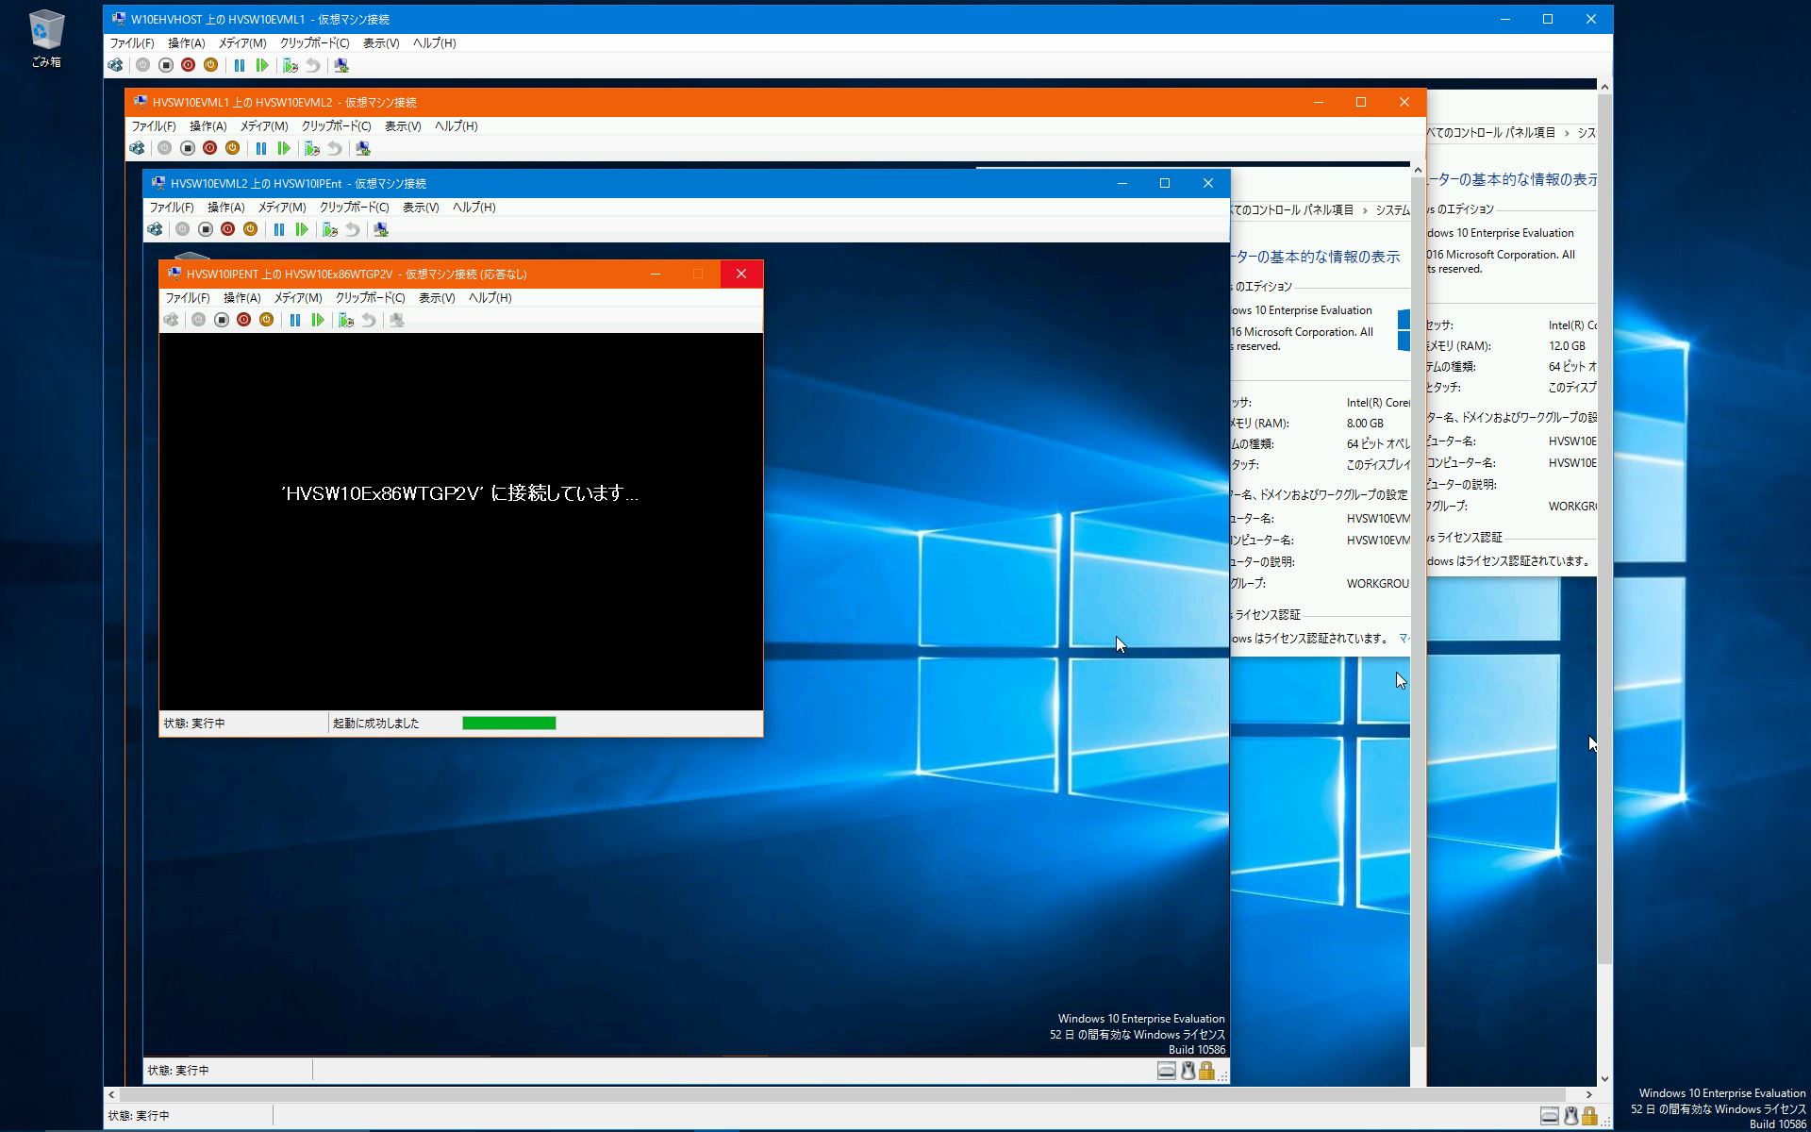Click Reset icon in HVSW10Ex86WTGP2V toolbar
The width and height of the screenshot is (1811, 1132).
click(318, 320)
